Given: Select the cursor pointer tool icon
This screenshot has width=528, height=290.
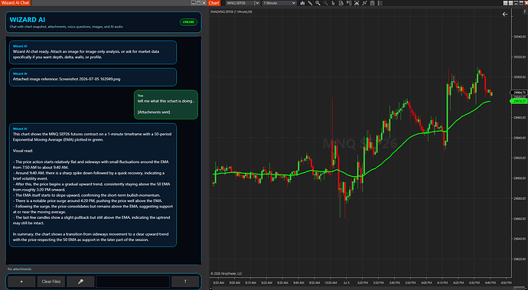Looking at the screenshot, I should pos(334,3).
